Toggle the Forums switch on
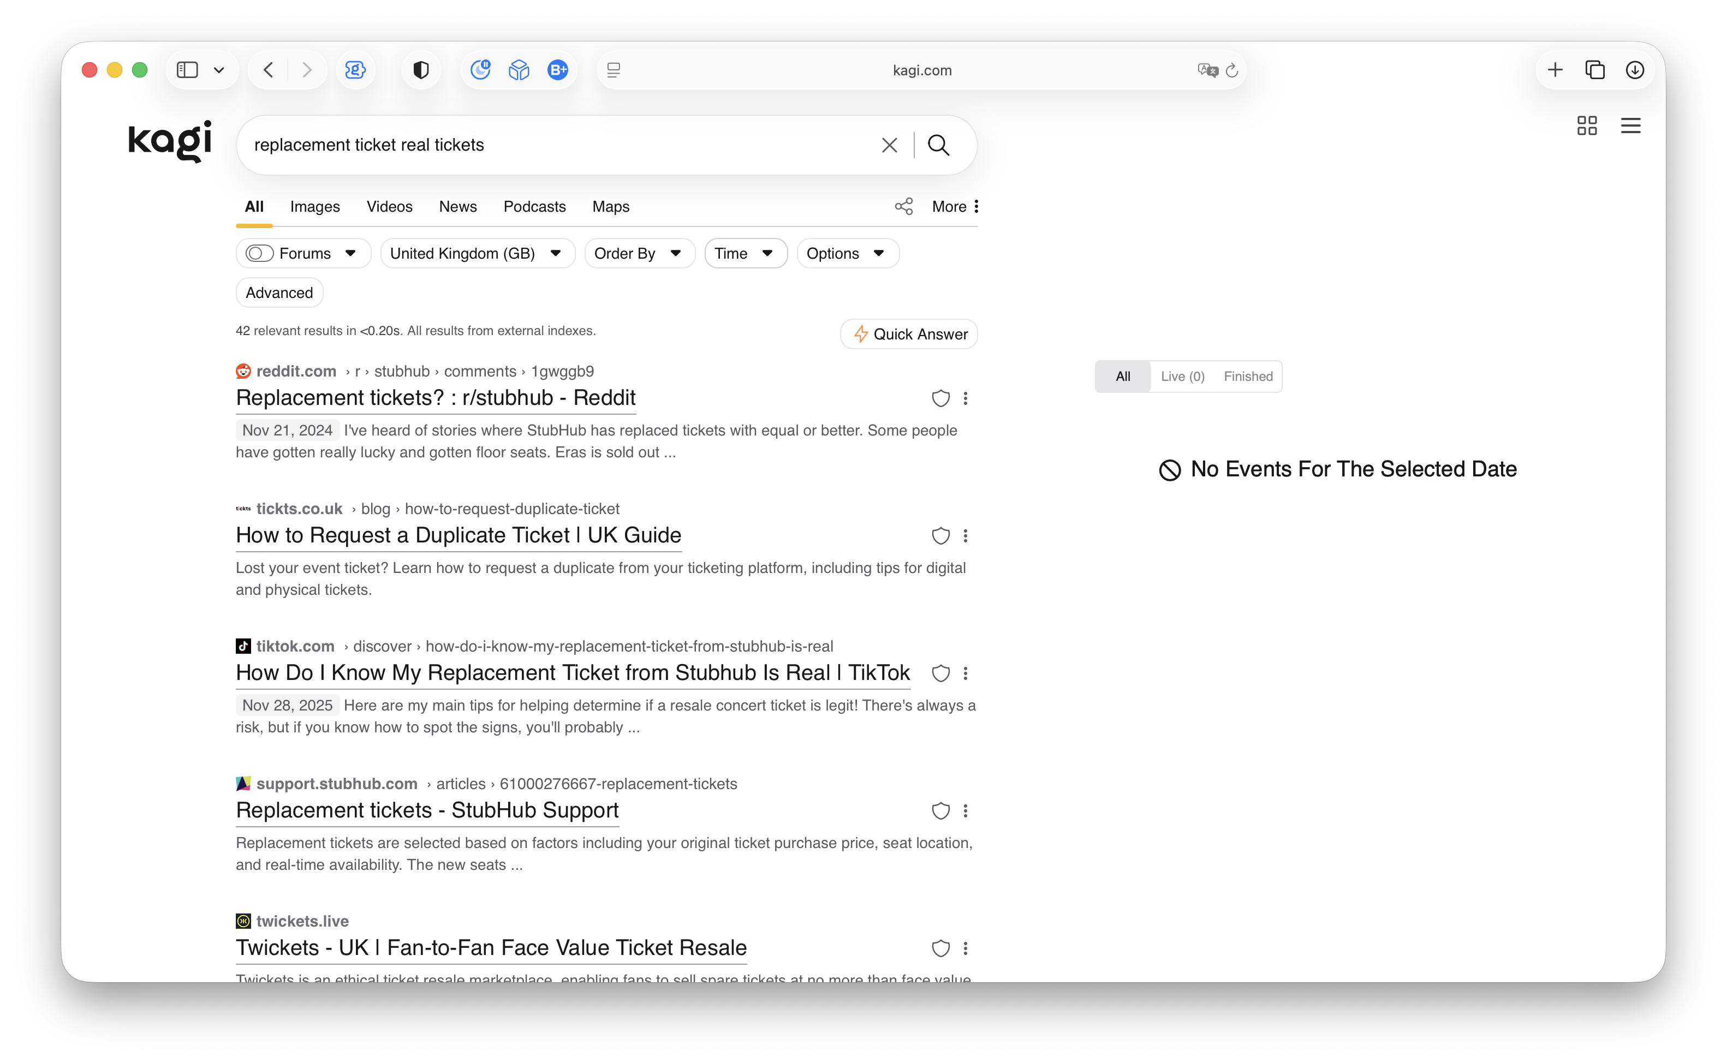Image resolution: width=1727 pixels, height=1063 pixels. 259,253
